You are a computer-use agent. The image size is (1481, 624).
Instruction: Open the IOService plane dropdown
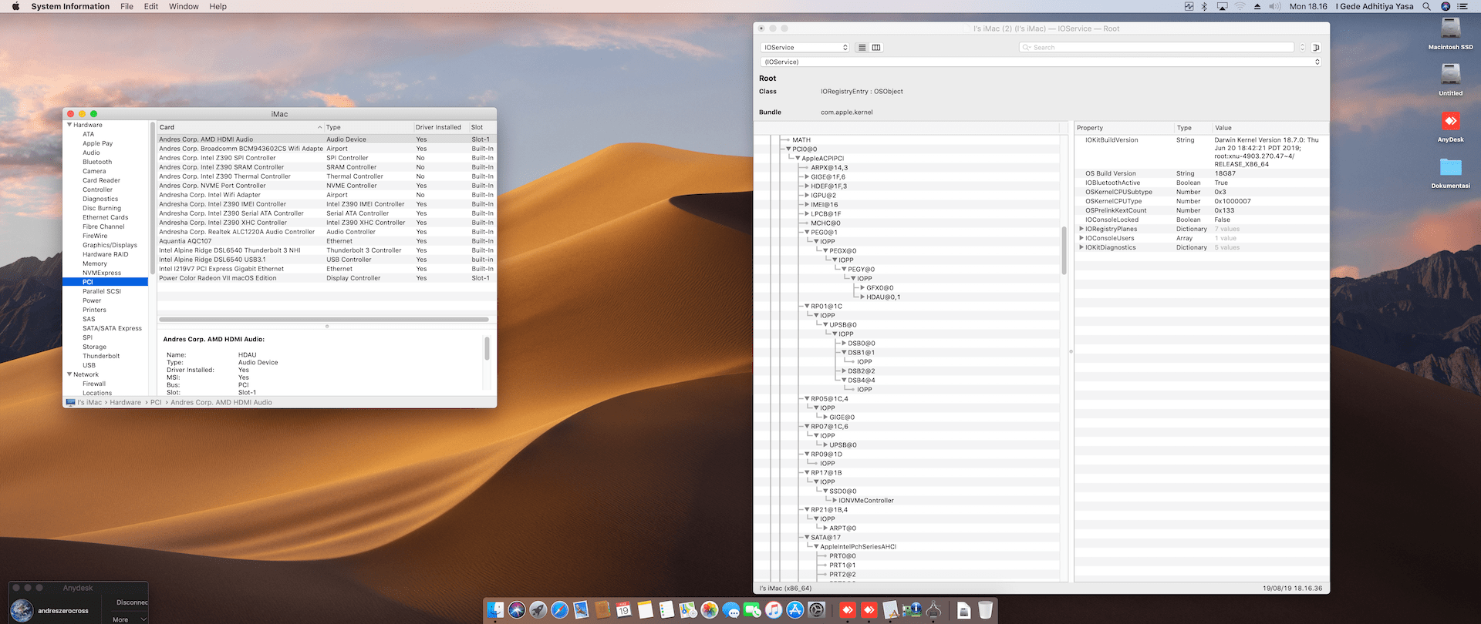[805, 48]
